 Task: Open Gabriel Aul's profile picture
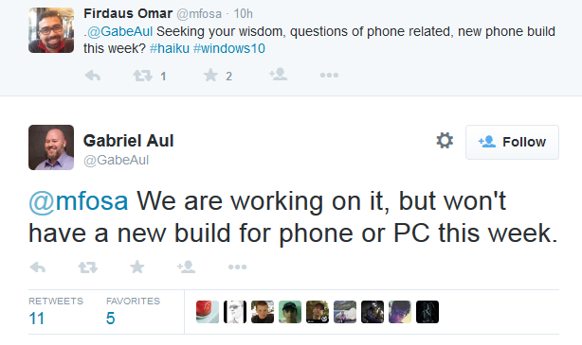[51, 147]
